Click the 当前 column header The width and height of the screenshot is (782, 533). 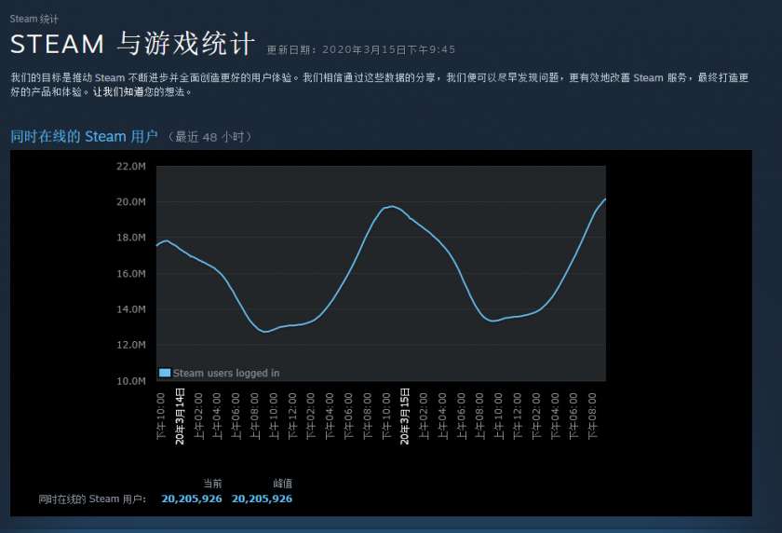click(212, 483)
